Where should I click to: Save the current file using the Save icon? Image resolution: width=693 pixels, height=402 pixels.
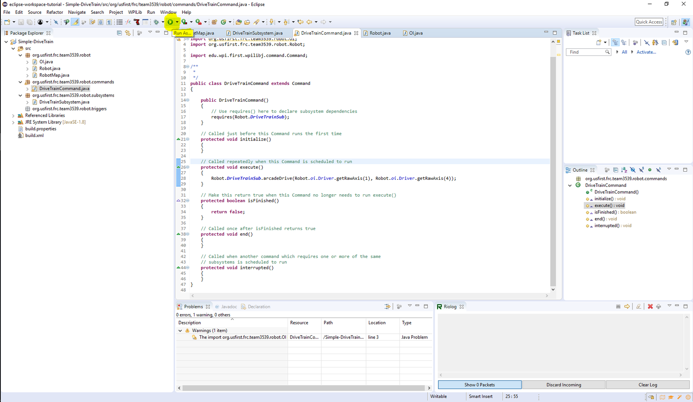pyautogui.click(x=21, y=22)
